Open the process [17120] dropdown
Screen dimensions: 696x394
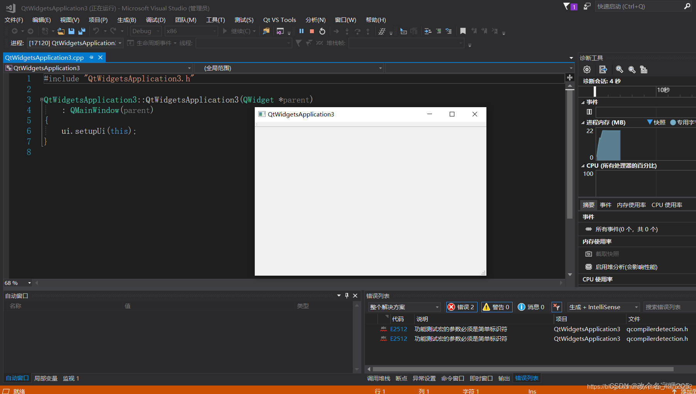pos(75,43)
